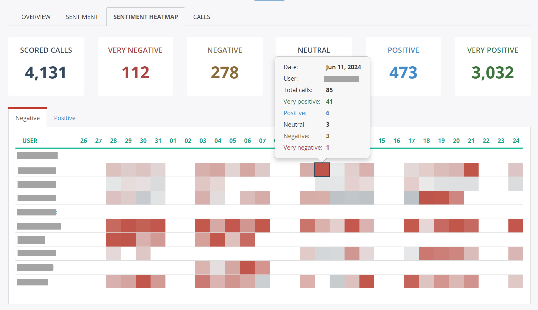
Task: Click the date column header 26
Action: (84, 141)
